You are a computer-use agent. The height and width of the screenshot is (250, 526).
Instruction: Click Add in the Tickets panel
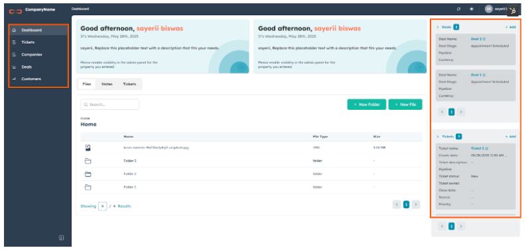(x=511, y=136)
